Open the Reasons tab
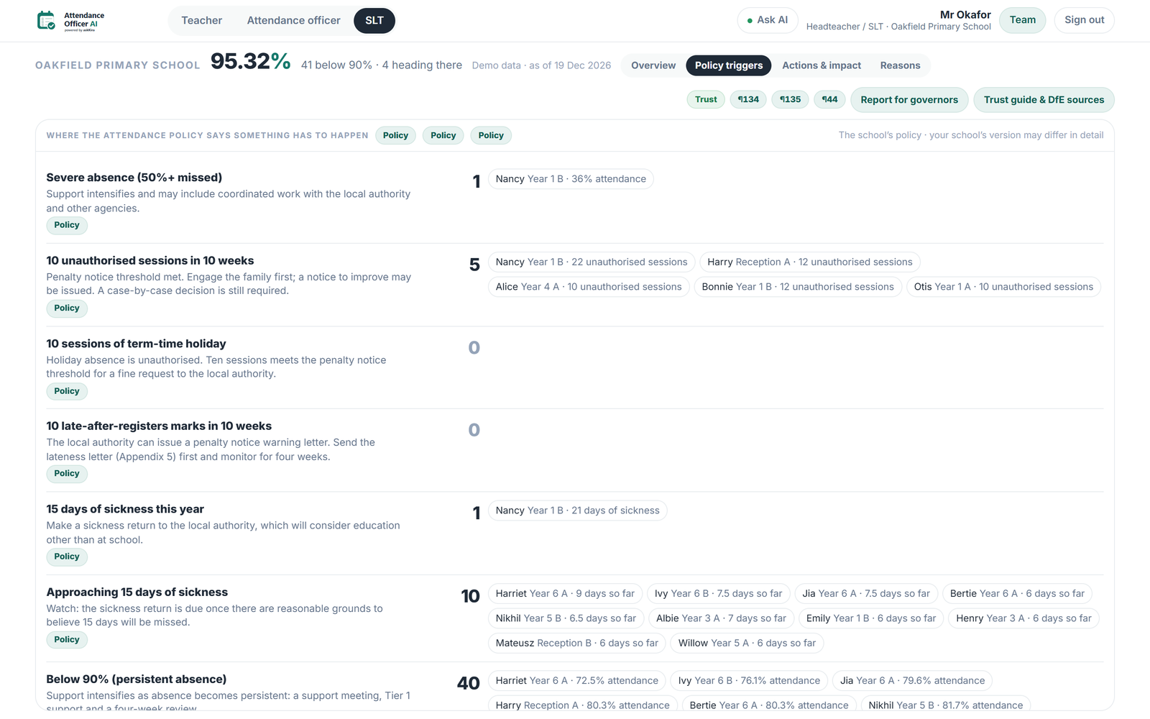 point(900,65)
